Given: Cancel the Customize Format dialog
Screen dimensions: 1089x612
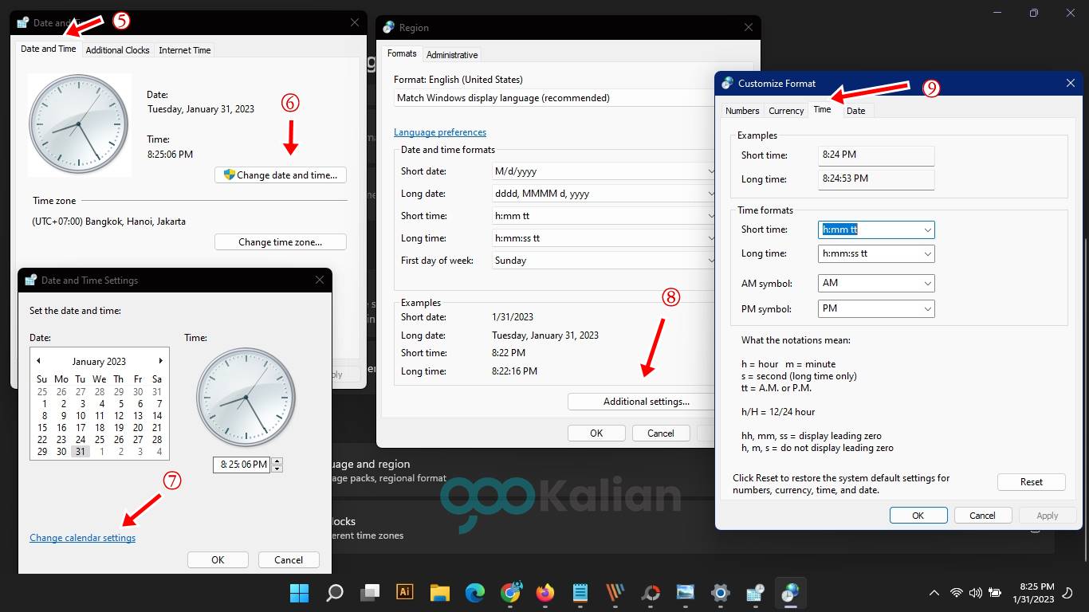Looking at the screenshot, I should [x=983, y=516].
